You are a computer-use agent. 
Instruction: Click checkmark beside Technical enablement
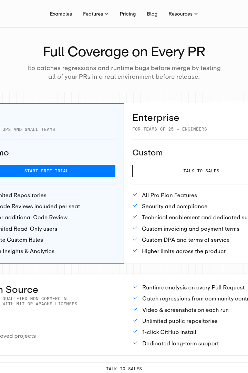135,217
